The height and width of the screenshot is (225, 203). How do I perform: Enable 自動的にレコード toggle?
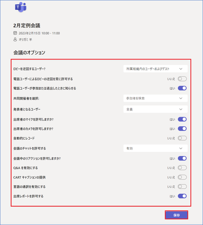click(x=182, y=138)
